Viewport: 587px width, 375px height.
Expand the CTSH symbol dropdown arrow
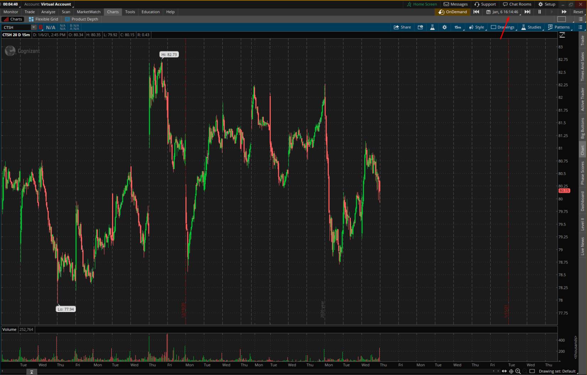[x=34, y=27]
